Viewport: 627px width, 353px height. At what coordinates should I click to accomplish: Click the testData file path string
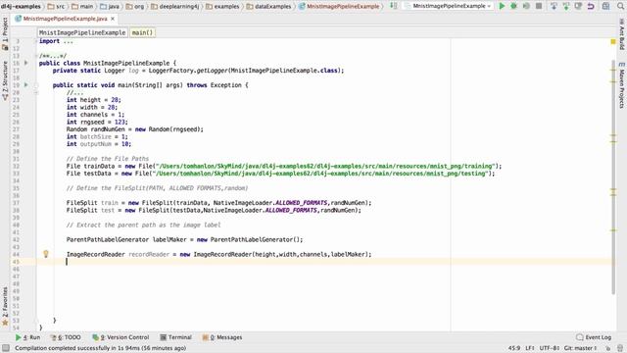click(x=320, y=174)
